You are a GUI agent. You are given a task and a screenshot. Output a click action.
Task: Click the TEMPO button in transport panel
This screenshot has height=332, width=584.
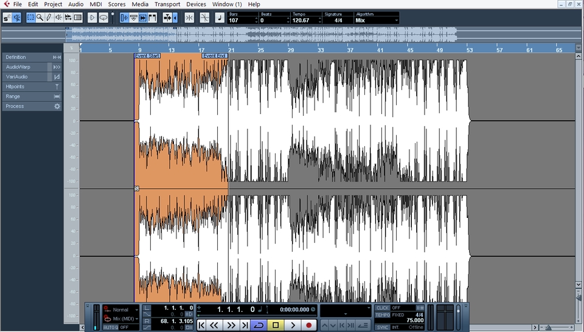click(x=383, y=315)
